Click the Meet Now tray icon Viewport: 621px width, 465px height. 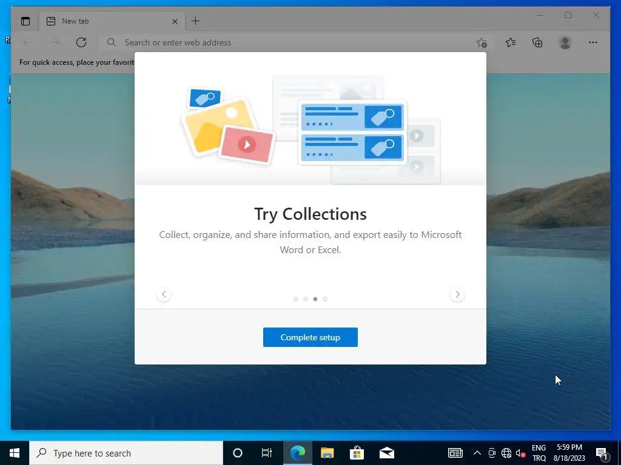(x=492, y=453)
